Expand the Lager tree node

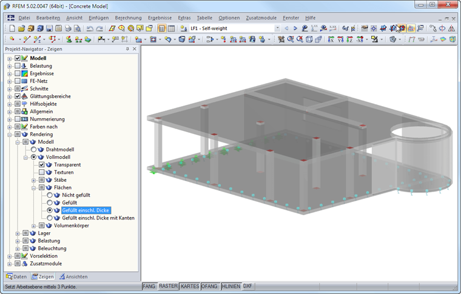(18, 233)
